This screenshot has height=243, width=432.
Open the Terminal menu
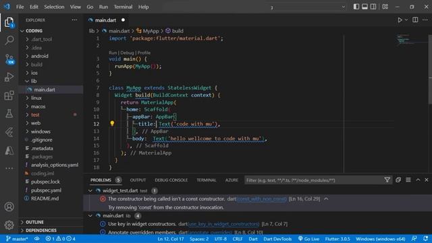(123, 7)
